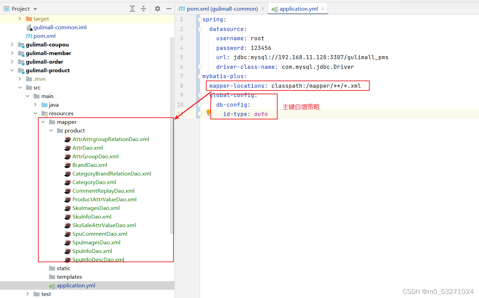Close the pom.xml (gulimall-common) tab

pos(263,9)
